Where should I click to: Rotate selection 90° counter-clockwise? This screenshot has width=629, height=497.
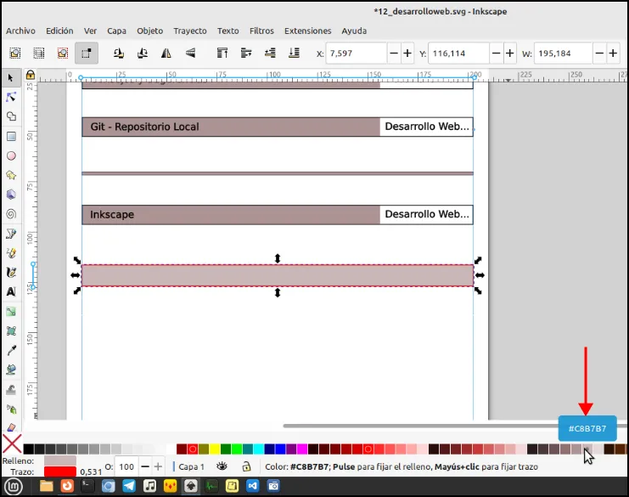coord(118,53)
